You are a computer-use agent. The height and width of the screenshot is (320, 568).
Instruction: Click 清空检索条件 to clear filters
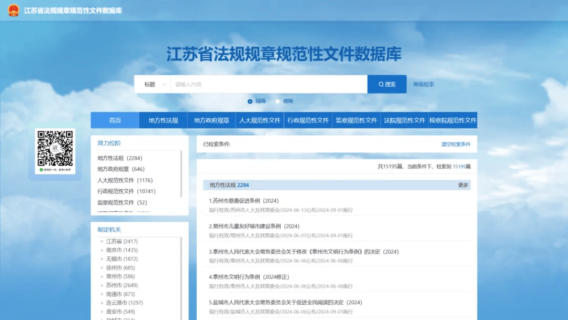click(x=455, y=144)
